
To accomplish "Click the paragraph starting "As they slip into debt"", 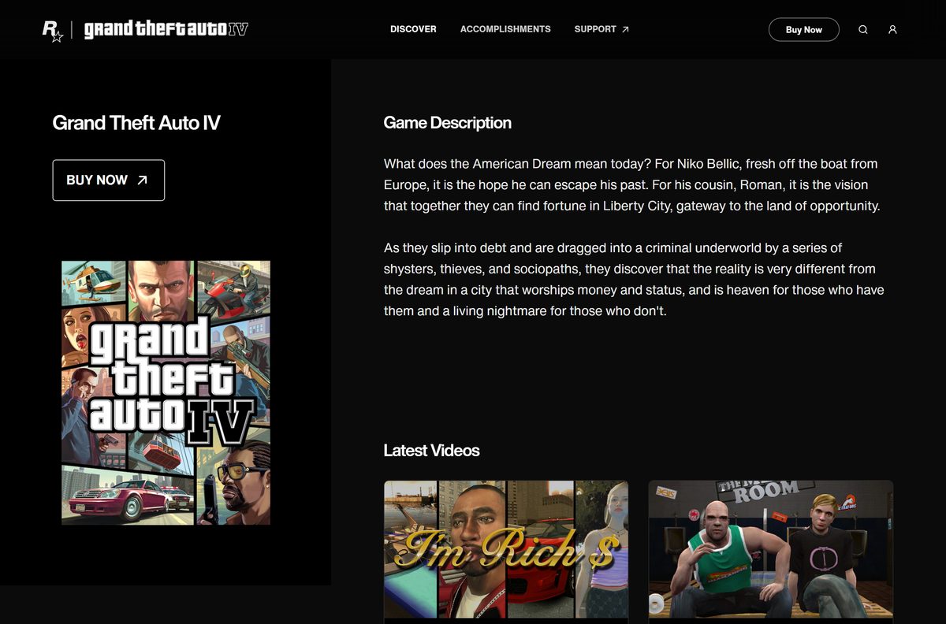I will [634, 280].
